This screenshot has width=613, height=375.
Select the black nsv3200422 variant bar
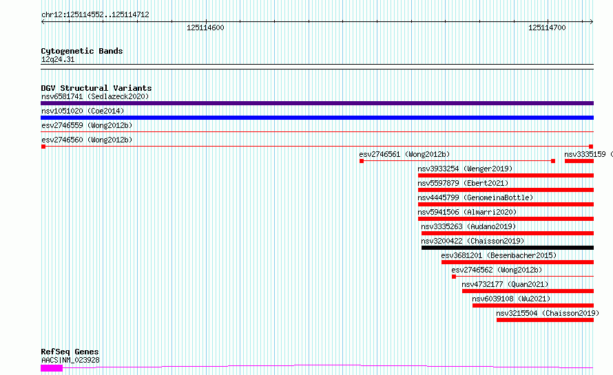pos(508,248)
